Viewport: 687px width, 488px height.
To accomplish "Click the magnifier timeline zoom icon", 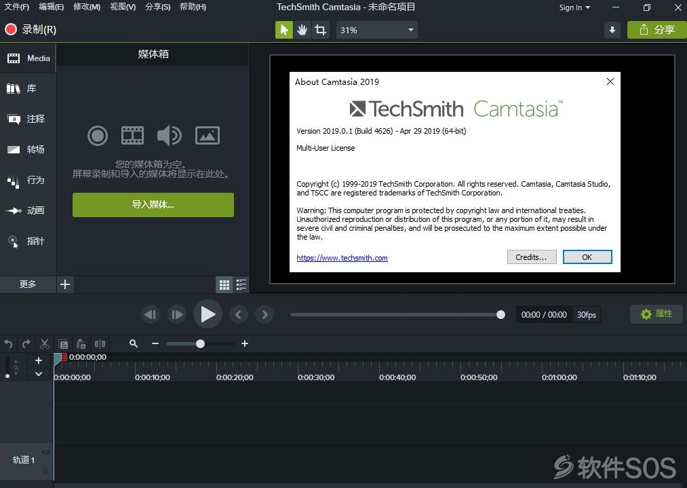I will click(x=134, y=343).
